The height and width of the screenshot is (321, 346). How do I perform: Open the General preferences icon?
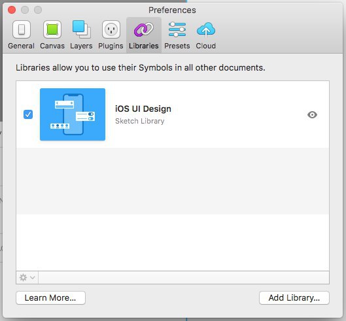pos(21,29)
